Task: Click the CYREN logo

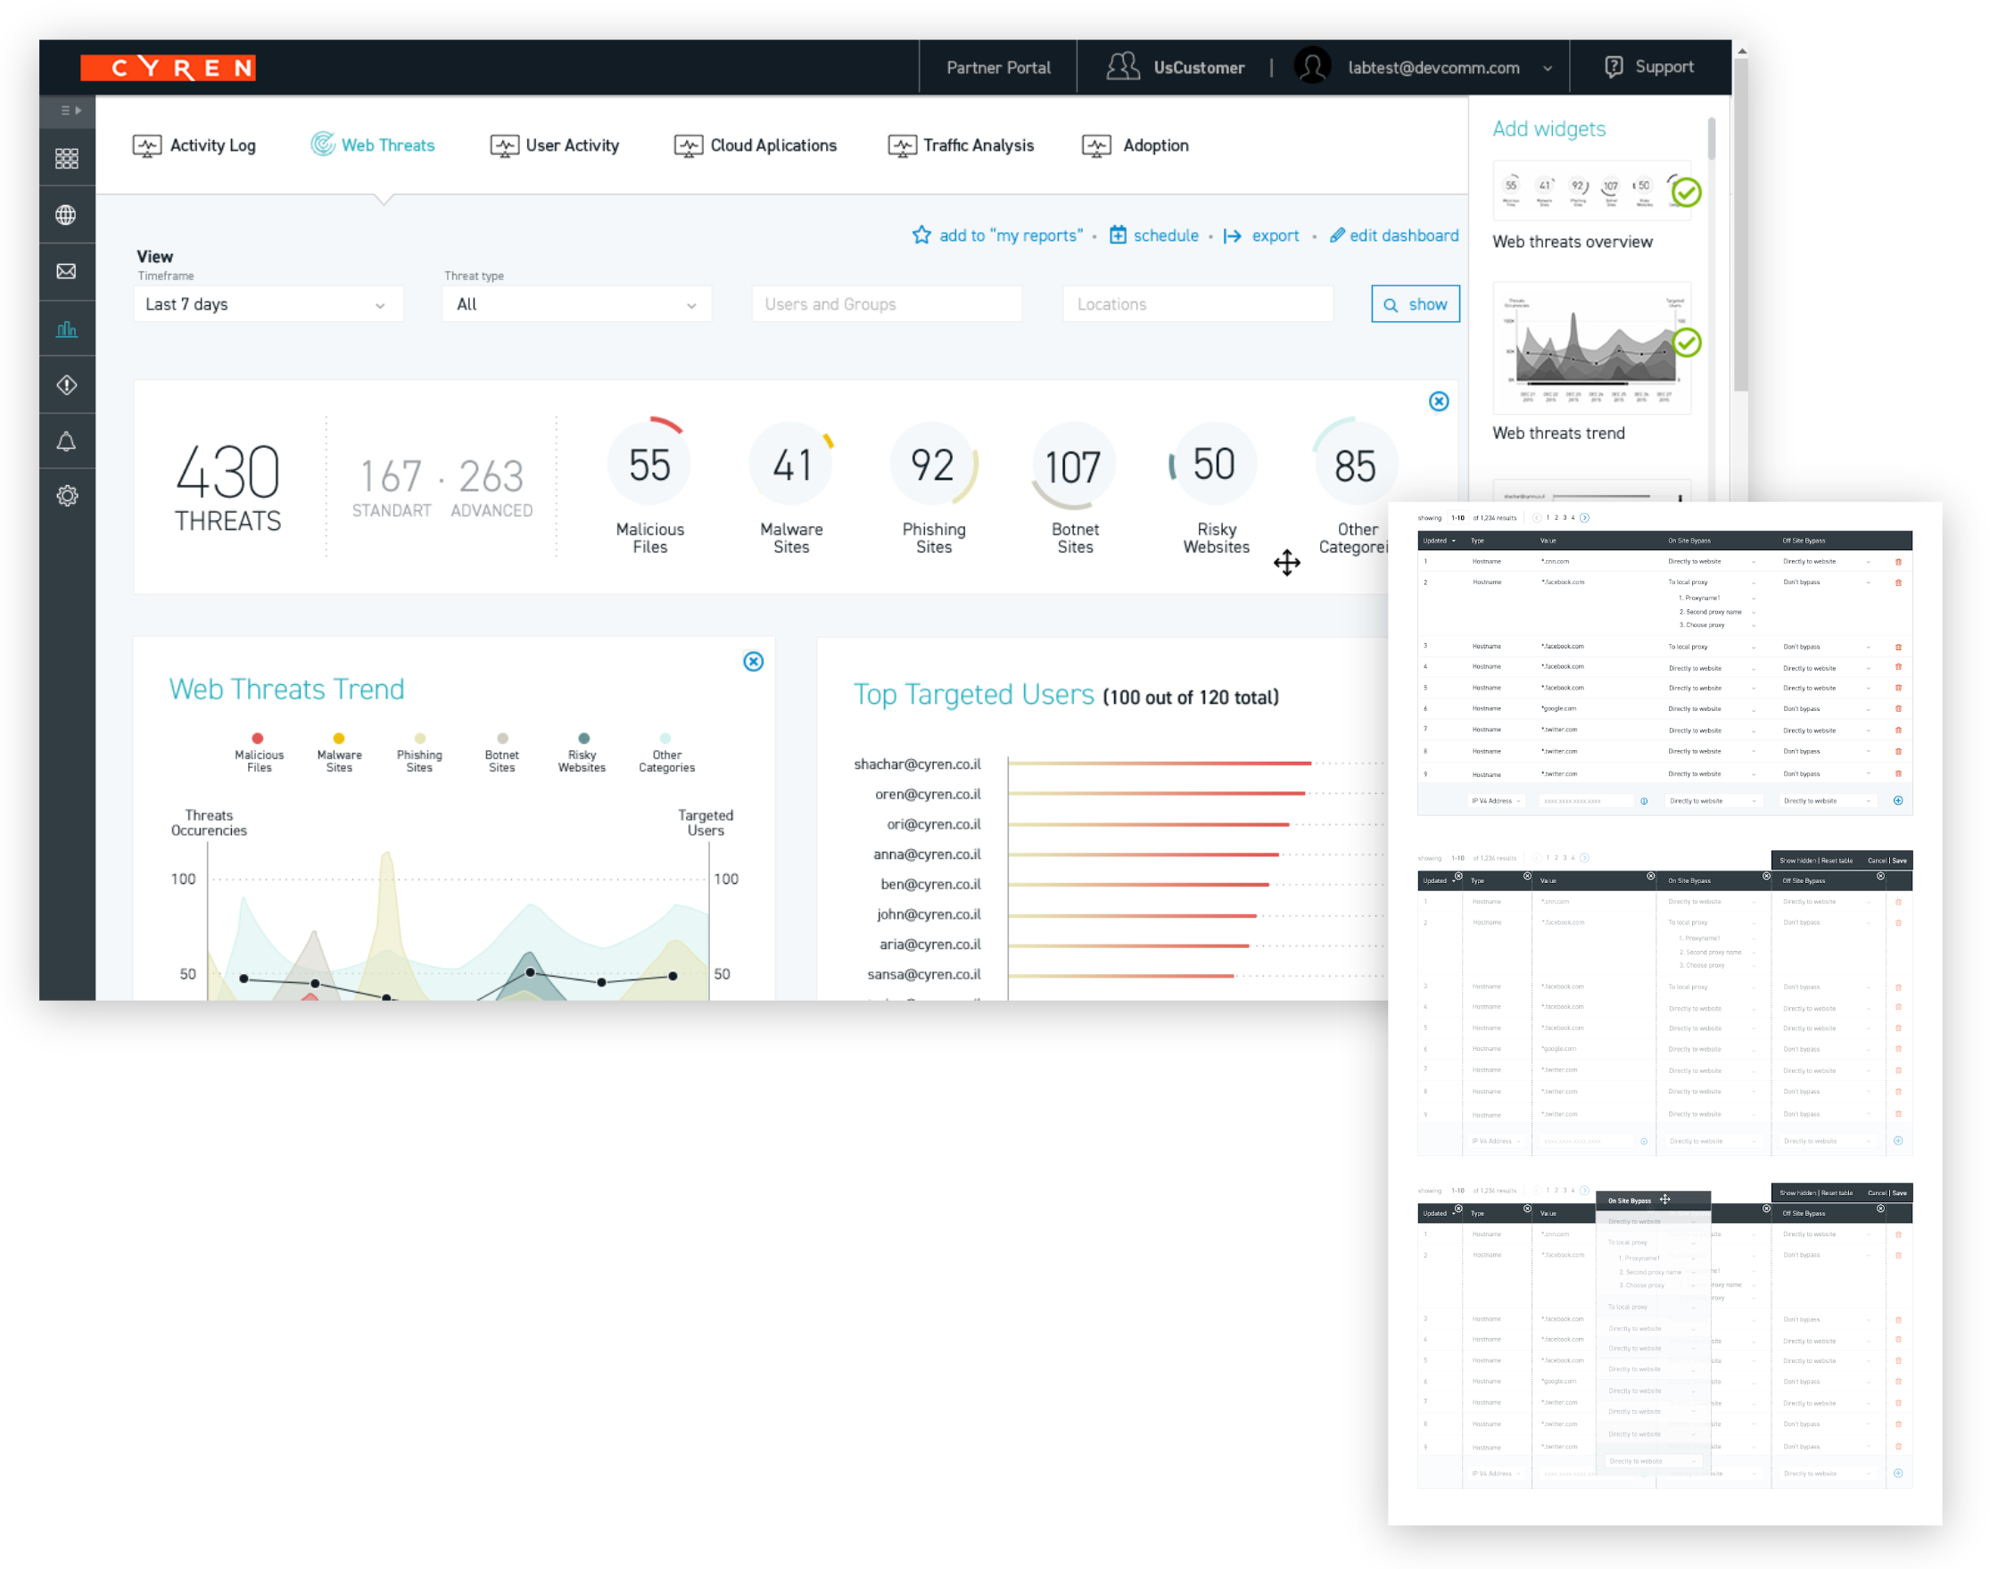Action: pos(168,68)
